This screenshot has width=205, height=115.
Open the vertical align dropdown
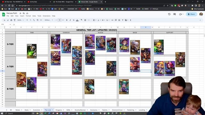99,20
